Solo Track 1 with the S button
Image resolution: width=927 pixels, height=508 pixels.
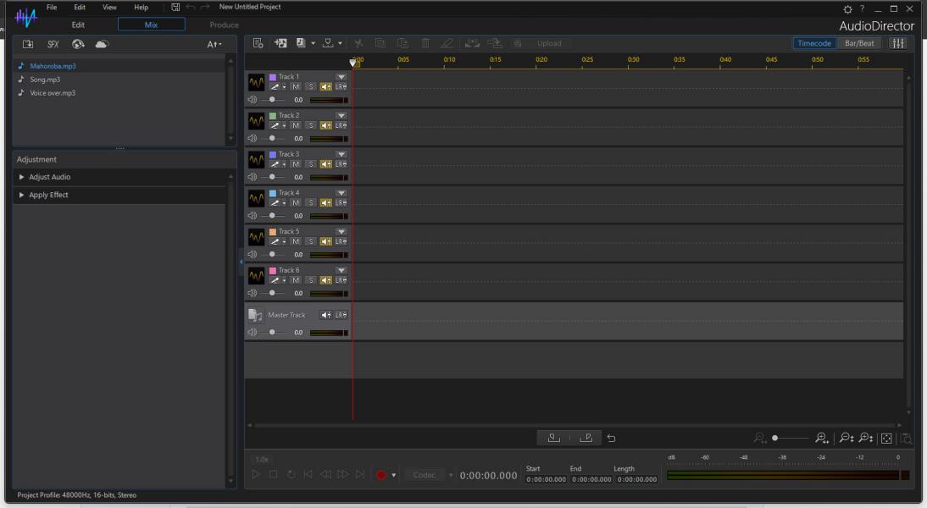pos(311,87)
